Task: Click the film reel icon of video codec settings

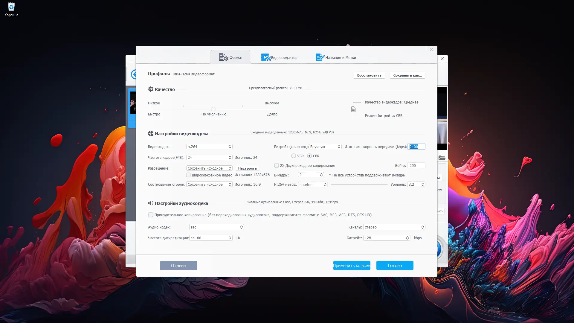Action: click(x=151, y=133)
